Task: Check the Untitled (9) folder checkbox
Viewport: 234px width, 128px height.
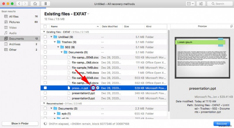Action: [45, 37]
